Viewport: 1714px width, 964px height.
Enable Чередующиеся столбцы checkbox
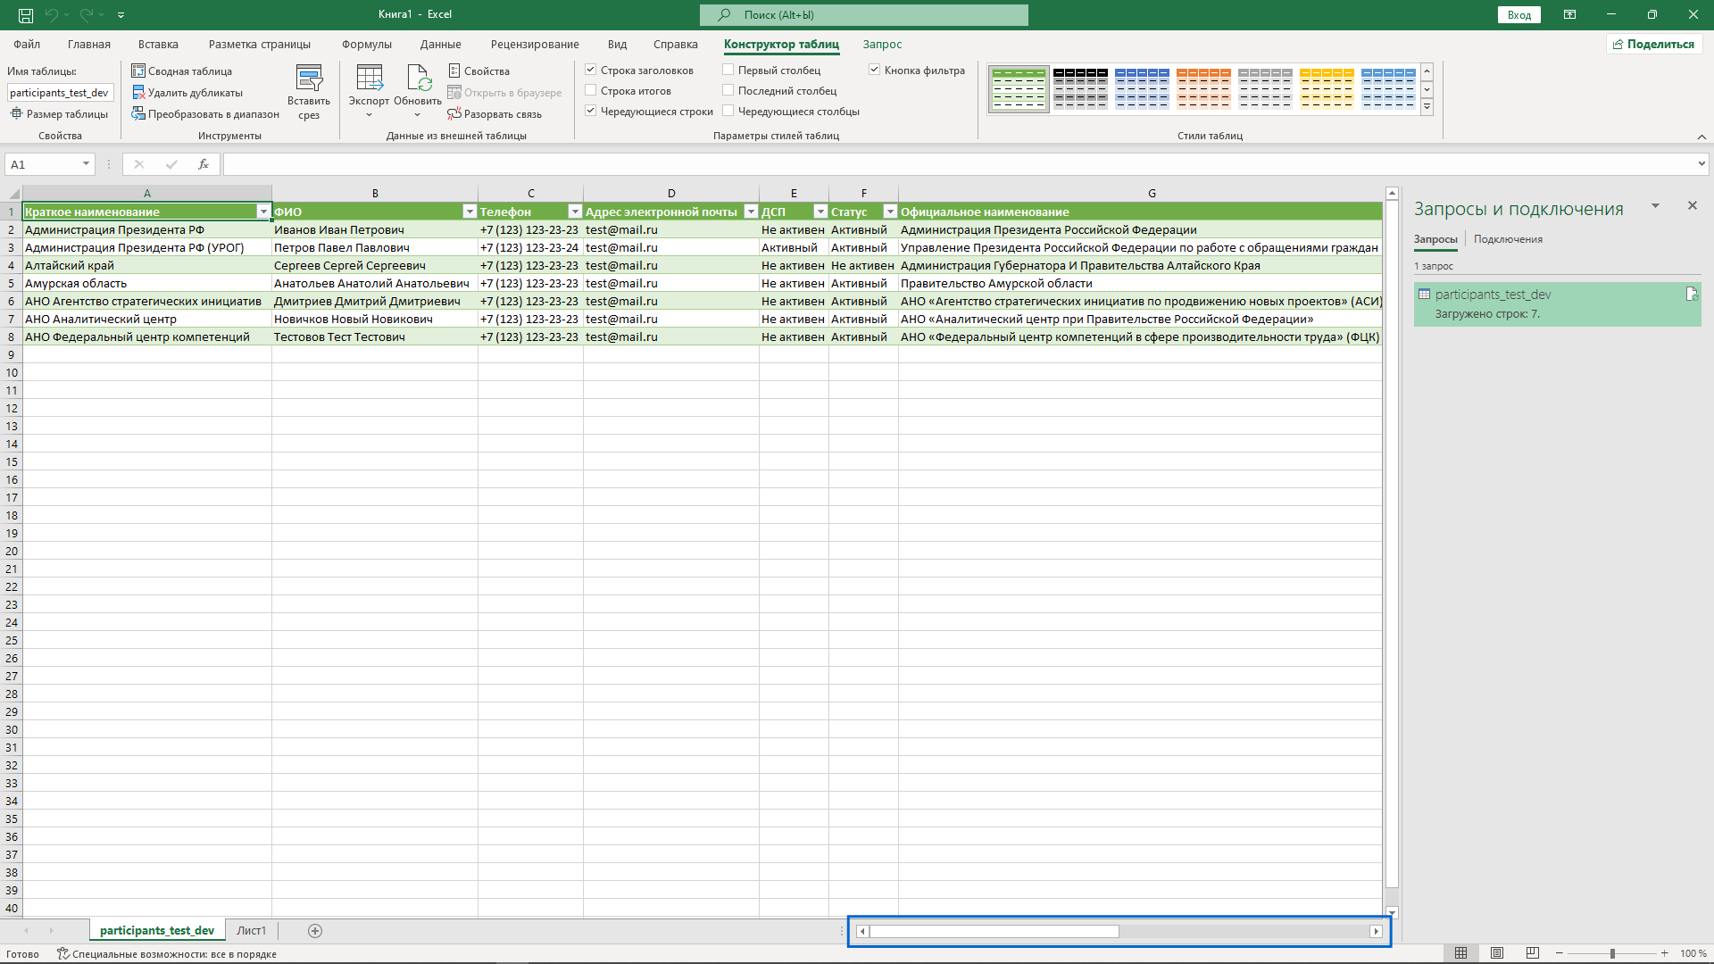pos(728,111)
